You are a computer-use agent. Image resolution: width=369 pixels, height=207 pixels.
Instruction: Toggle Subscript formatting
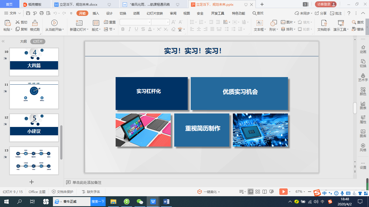tap(166, 29)
